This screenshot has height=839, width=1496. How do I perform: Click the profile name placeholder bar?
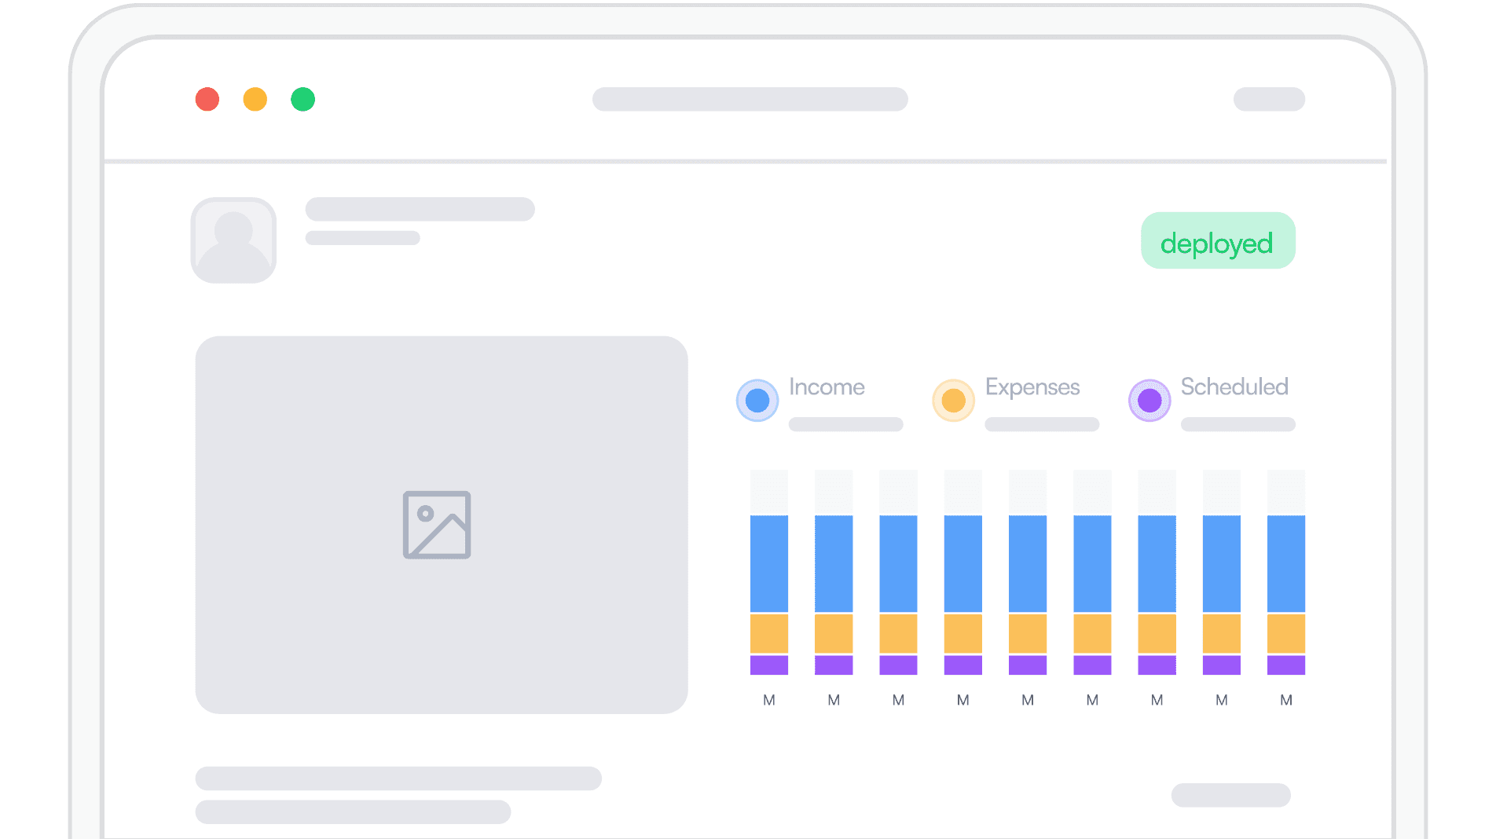point(420,210)
